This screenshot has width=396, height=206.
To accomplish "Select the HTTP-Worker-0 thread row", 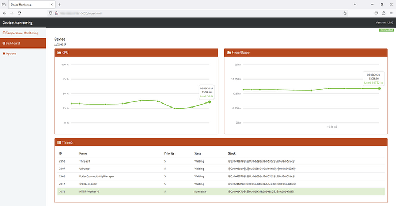I will [x=221, y=191].
